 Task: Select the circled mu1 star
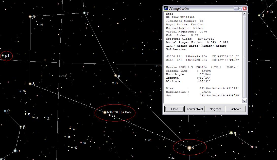tap(3, 56)
